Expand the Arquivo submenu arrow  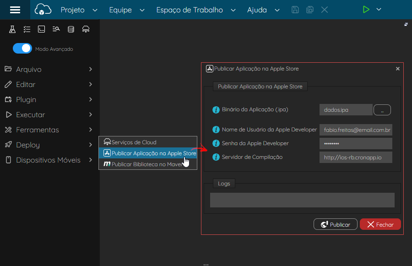pos(91,69)
